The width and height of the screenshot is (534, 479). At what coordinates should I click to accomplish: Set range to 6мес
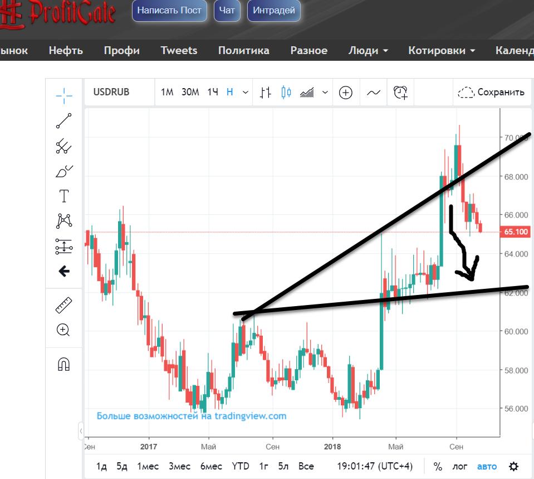click(x=211, y=466)
